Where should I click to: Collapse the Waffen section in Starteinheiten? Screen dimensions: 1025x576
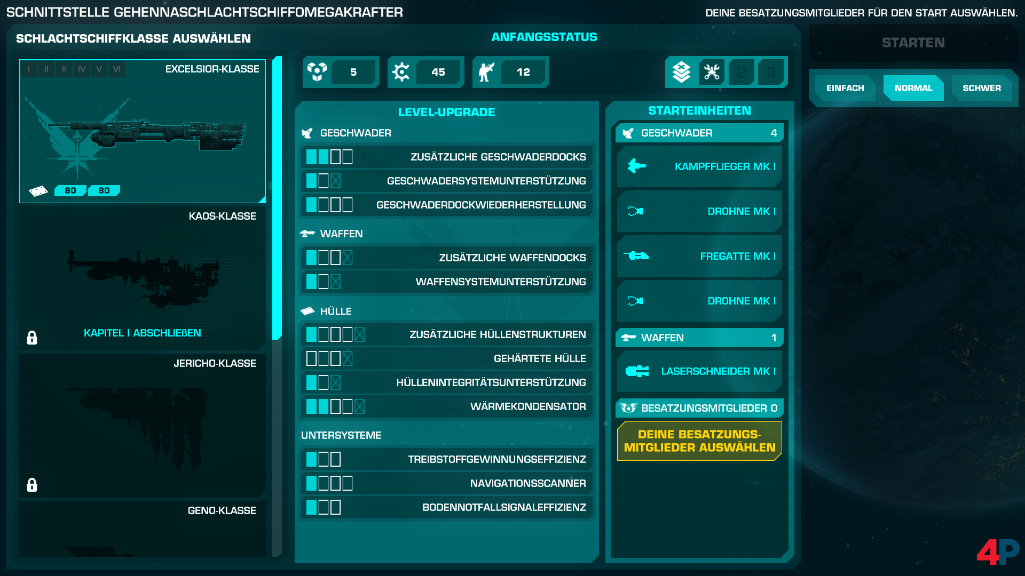(699, 337)
